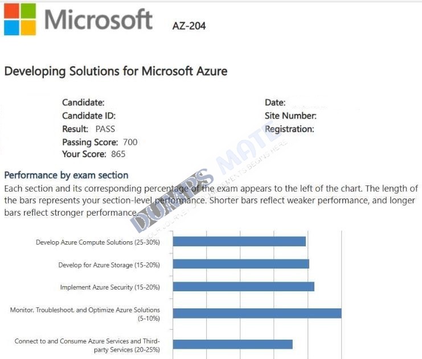Select the PASS result value
The width and height of the screenshot is (422, 359).
tap(105, 129)
